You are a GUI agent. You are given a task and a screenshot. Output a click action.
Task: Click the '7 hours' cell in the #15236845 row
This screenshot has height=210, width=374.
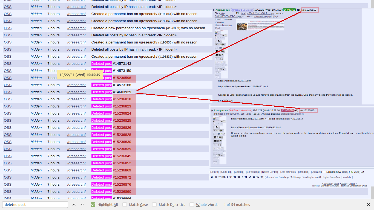tap(53, 156)
